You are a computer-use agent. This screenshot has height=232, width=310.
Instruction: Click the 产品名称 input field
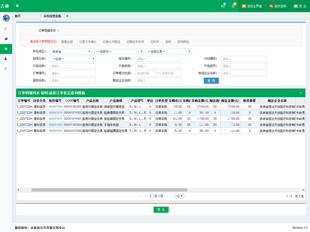click(73, 66)
